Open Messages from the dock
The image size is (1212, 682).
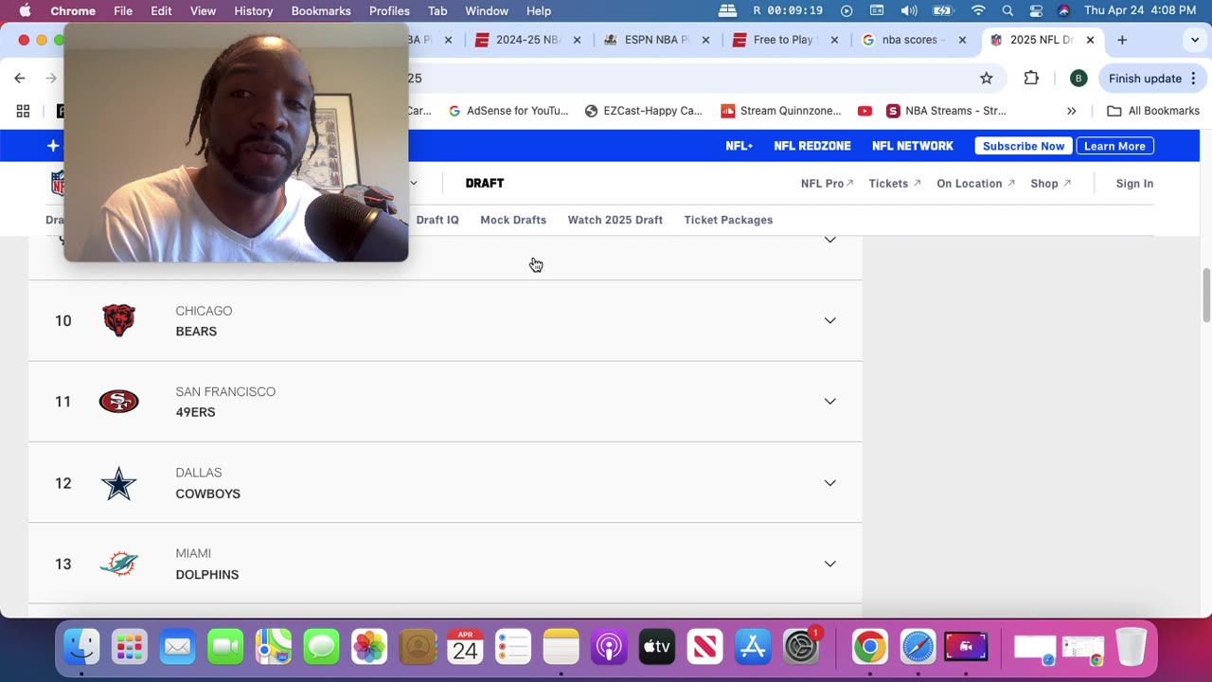click(321, 647)
